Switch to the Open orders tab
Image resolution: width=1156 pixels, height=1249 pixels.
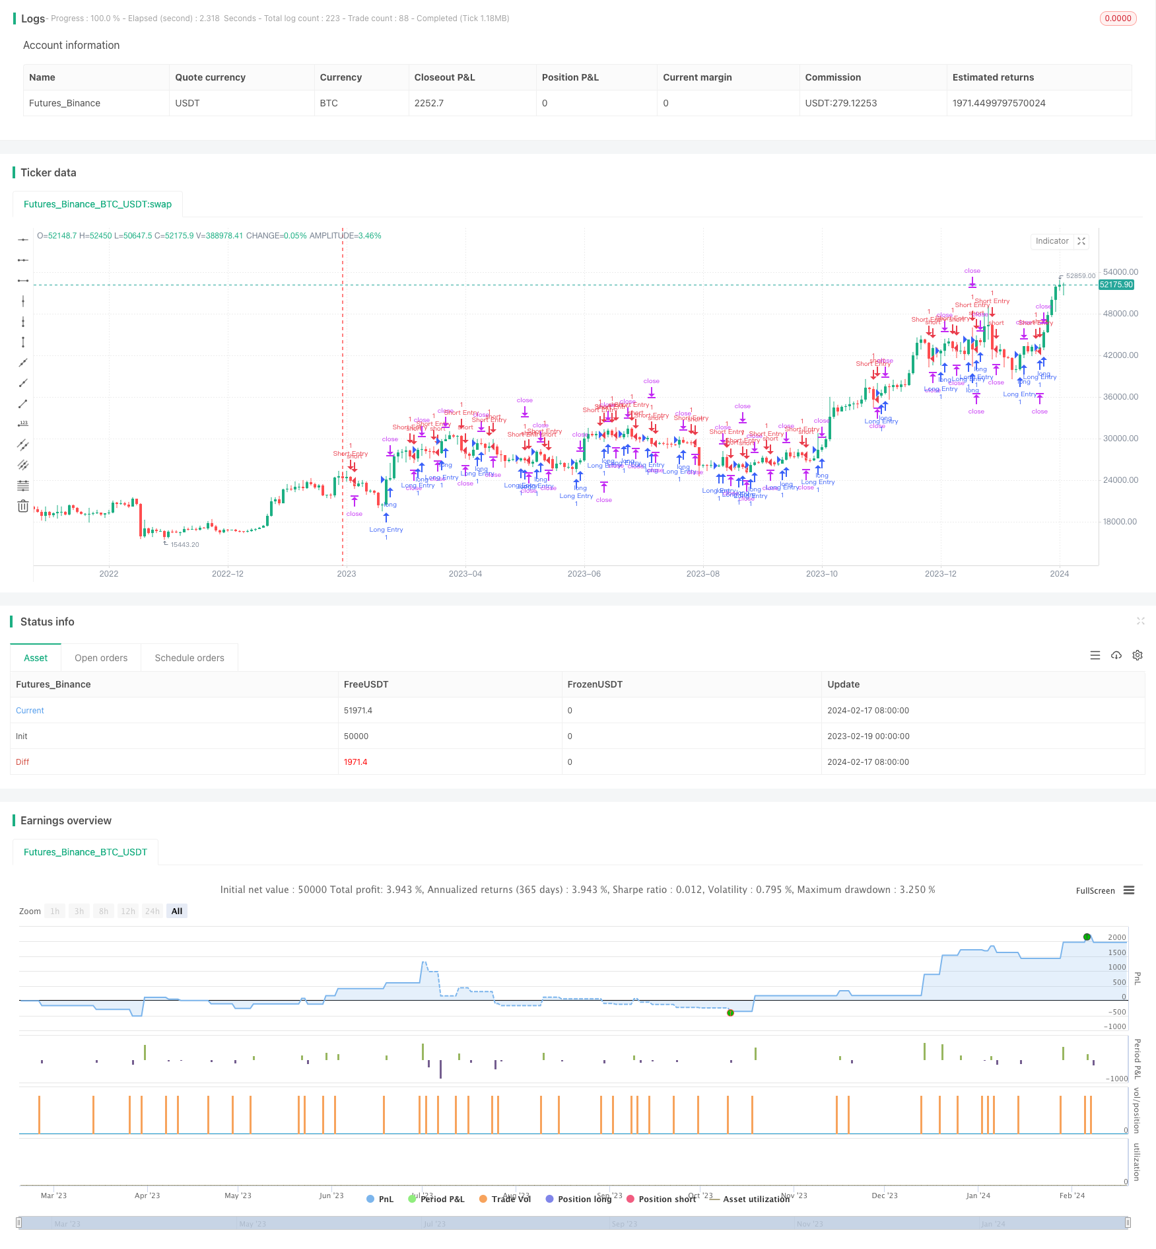[101, 658]
